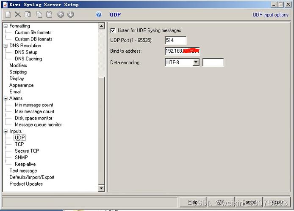Select Scripting in the settings tree

tap(18, 72)
